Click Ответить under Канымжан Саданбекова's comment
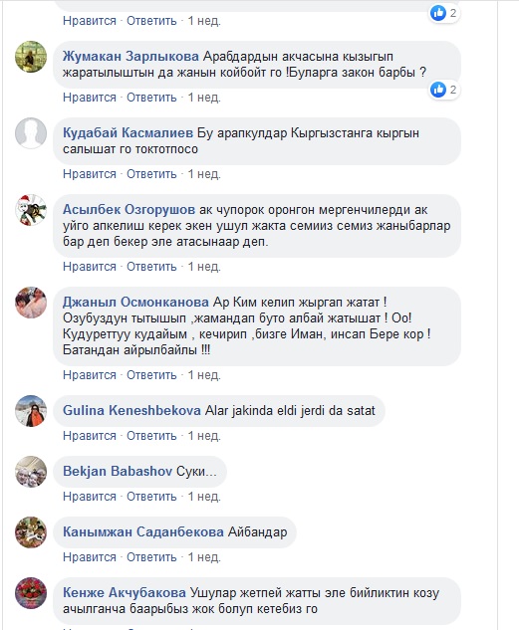The image size is (519, 630). (x=151, y=557)
